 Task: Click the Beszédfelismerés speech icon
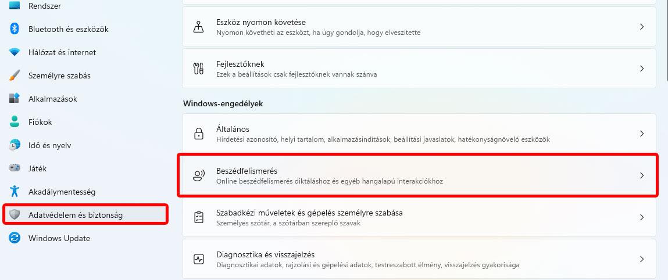coord(199,175)
